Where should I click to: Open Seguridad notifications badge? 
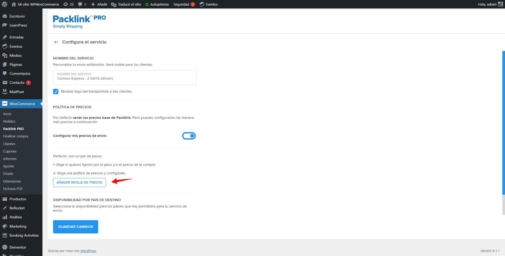click(193, 4)
